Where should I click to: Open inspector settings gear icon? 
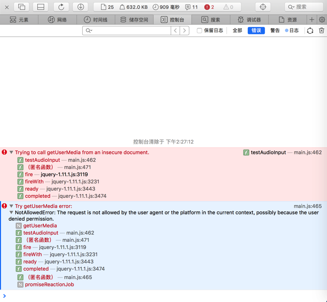click(x=322, y=20)
